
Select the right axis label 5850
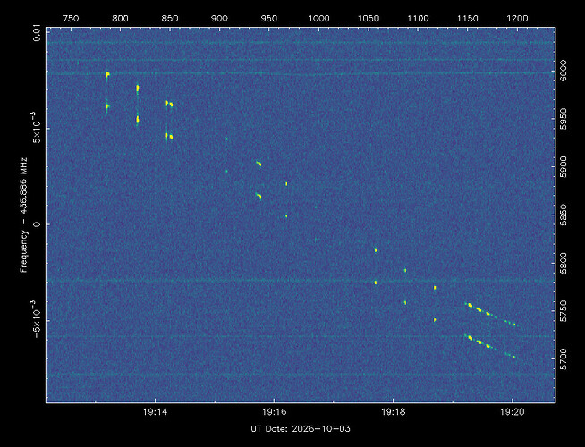[x=564, y=215]
